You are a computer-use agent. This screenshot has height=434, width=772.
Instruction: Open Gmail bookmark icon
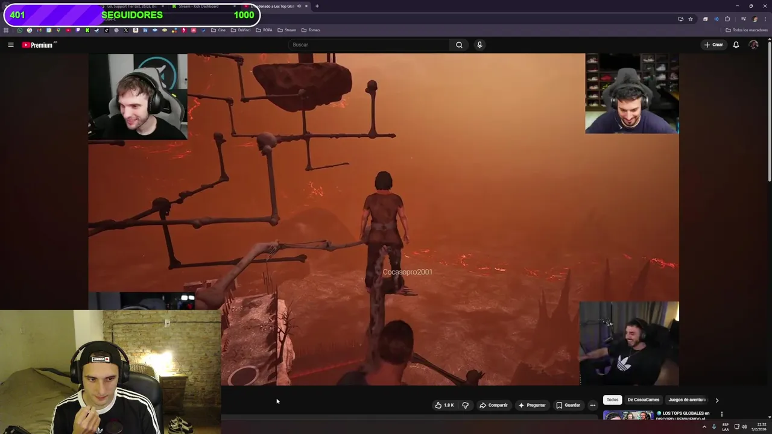pos(39,30)
